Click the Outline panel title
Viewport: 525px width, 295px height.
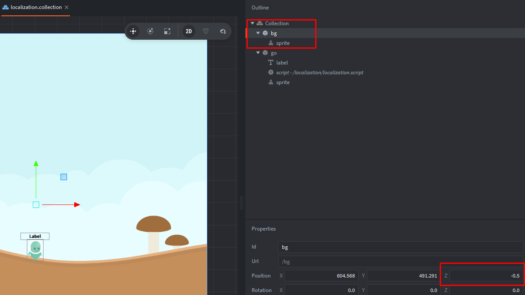click(x=260, y=8)
